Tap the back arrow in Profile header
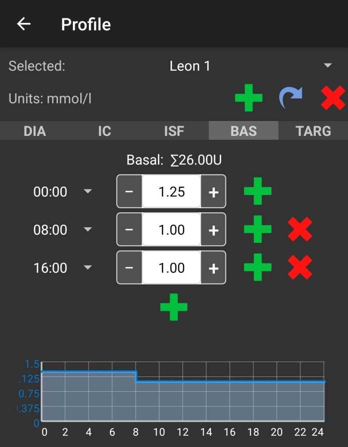The height and width of the screenshot is (447, 348). [24, 24]
